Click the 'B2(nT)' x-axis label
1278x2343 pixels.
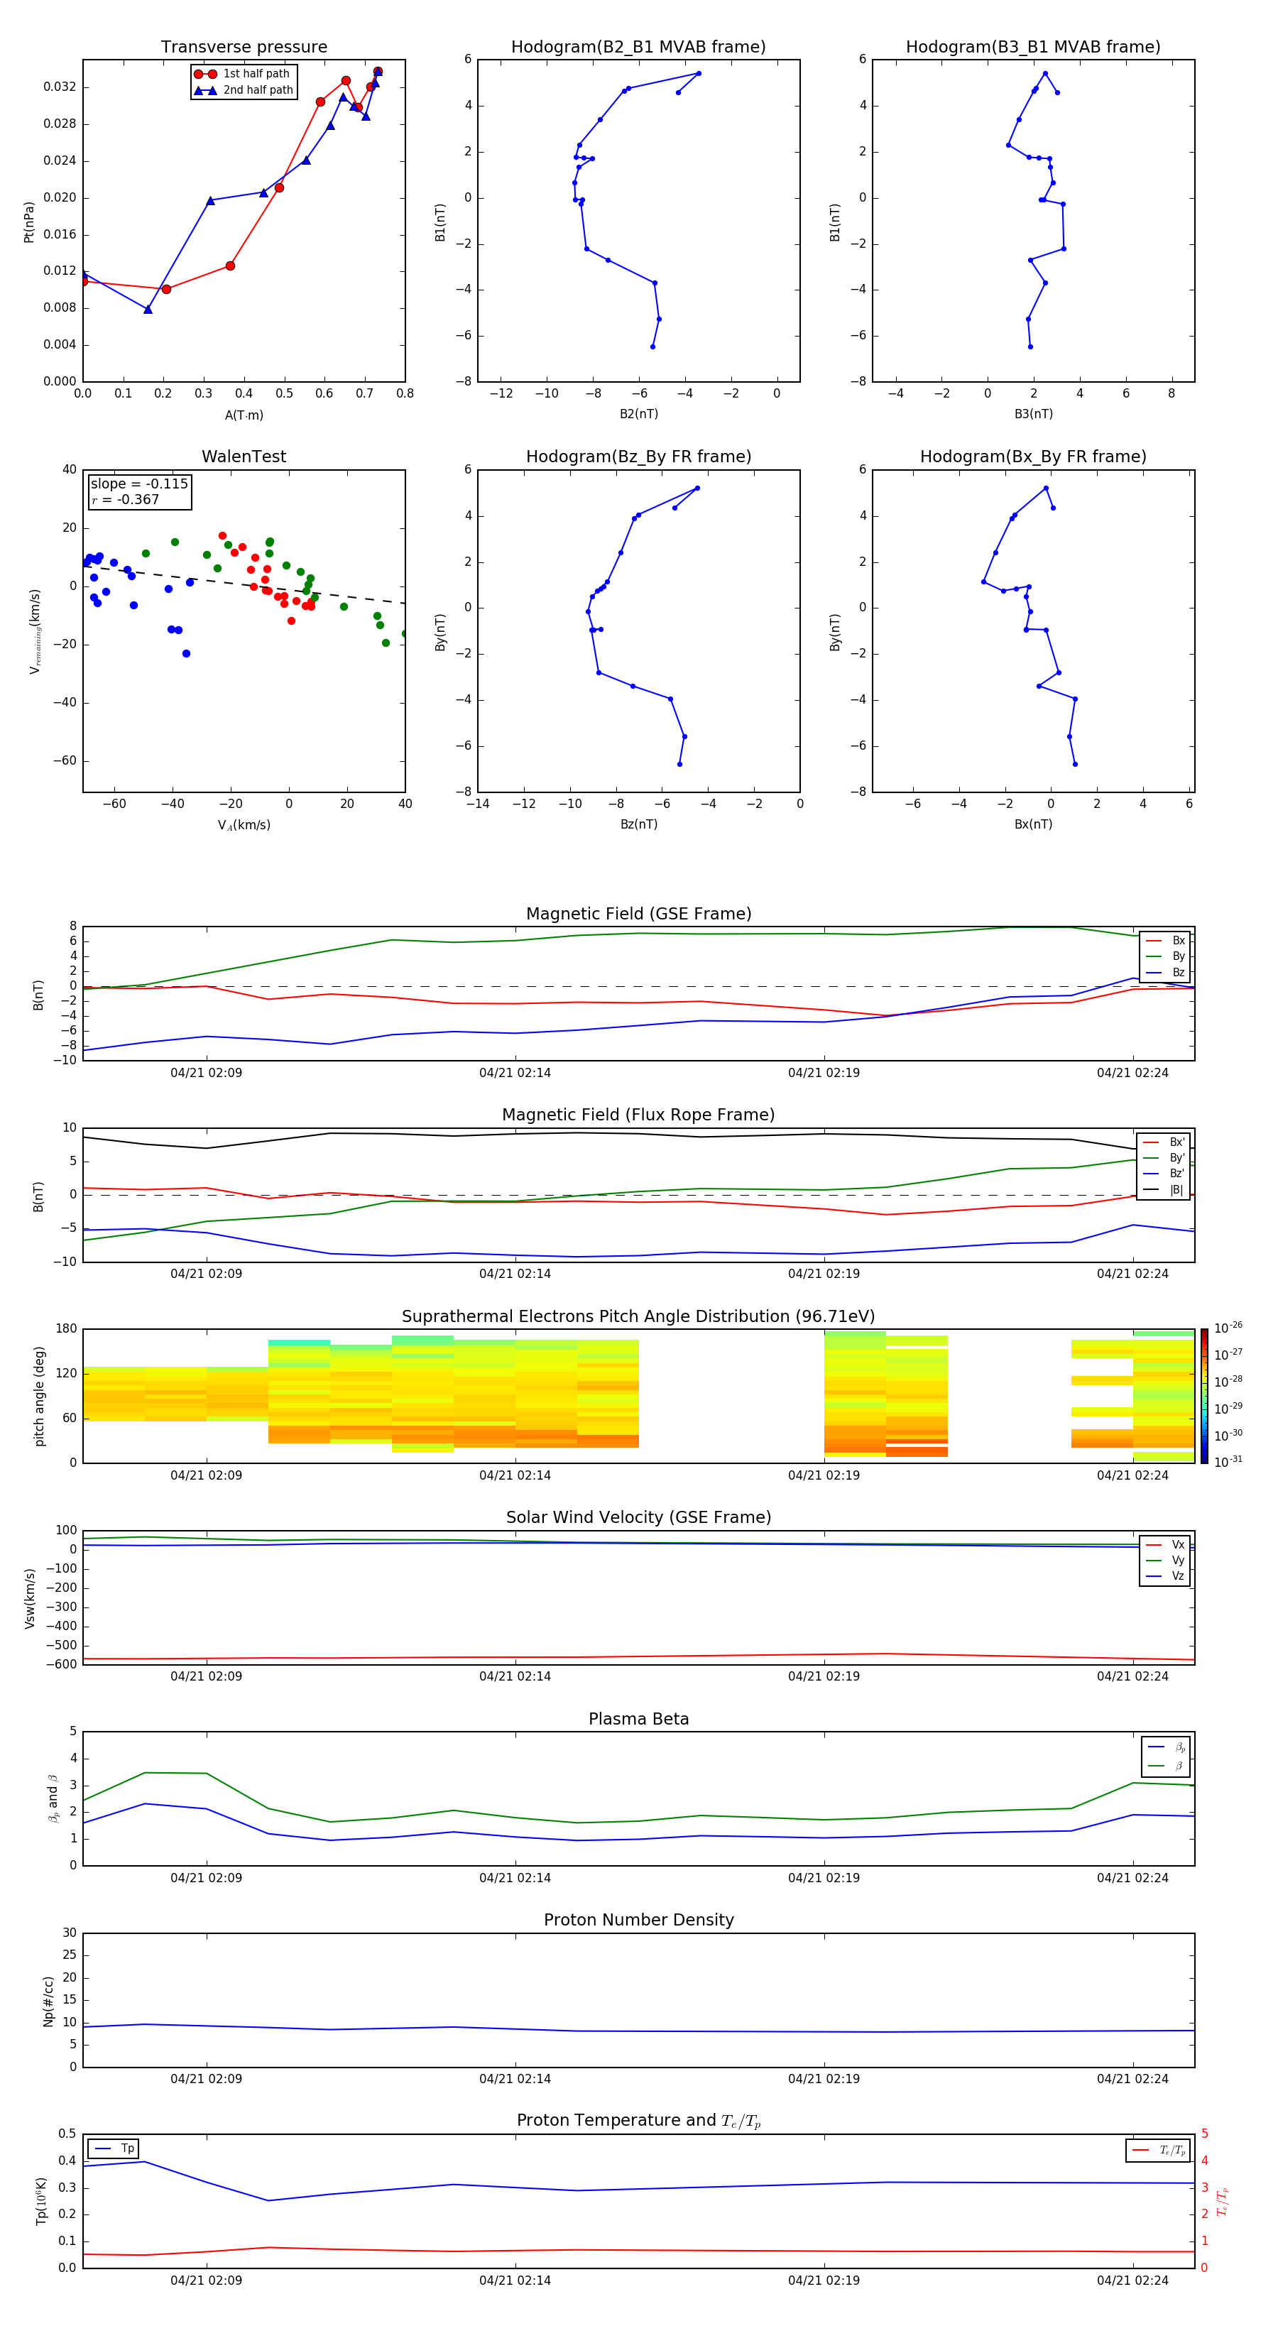[638, 414]
